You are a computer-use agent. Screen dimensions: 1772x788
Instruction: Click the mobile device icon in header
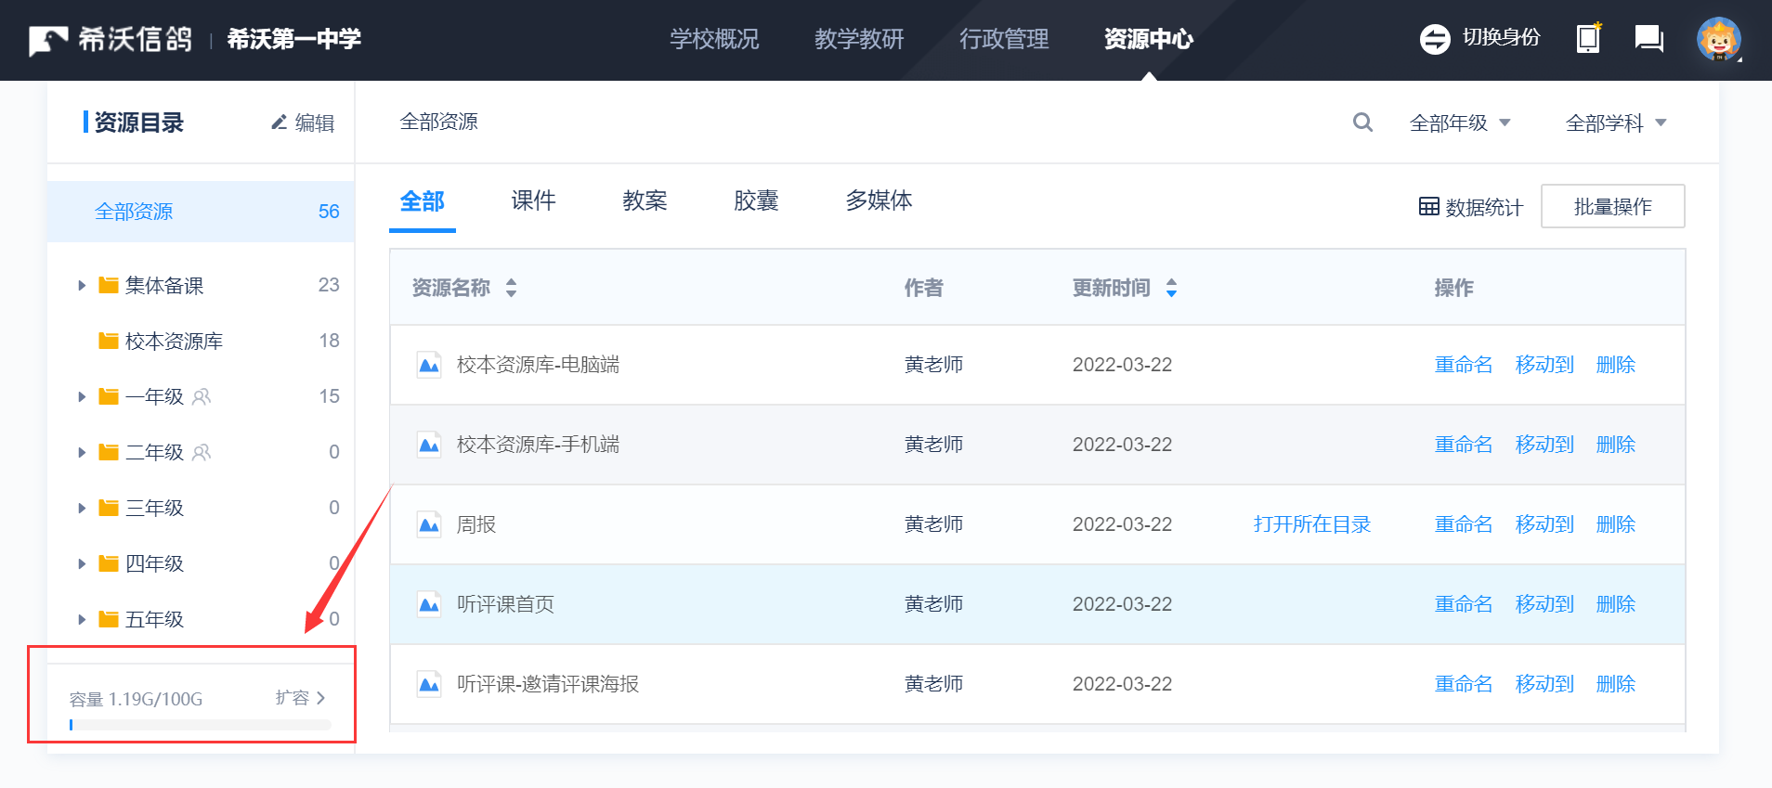1589,39
